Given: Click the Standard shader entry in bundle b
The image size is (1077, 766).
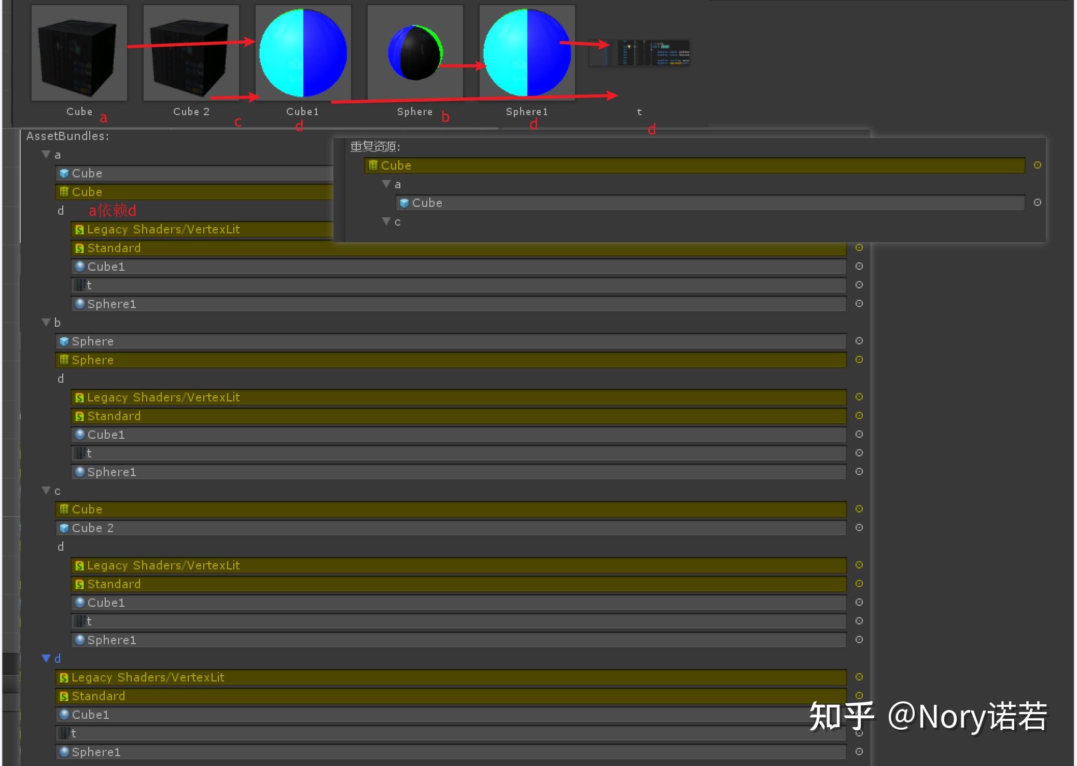Looking at the screenshot, I should pyautogui.click(x=114, y=415).
